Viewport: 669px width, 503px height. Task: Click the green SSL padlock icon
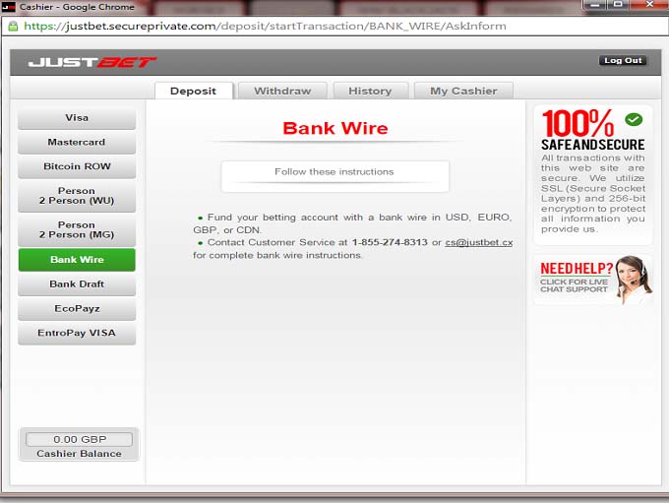tap(13, 27)
